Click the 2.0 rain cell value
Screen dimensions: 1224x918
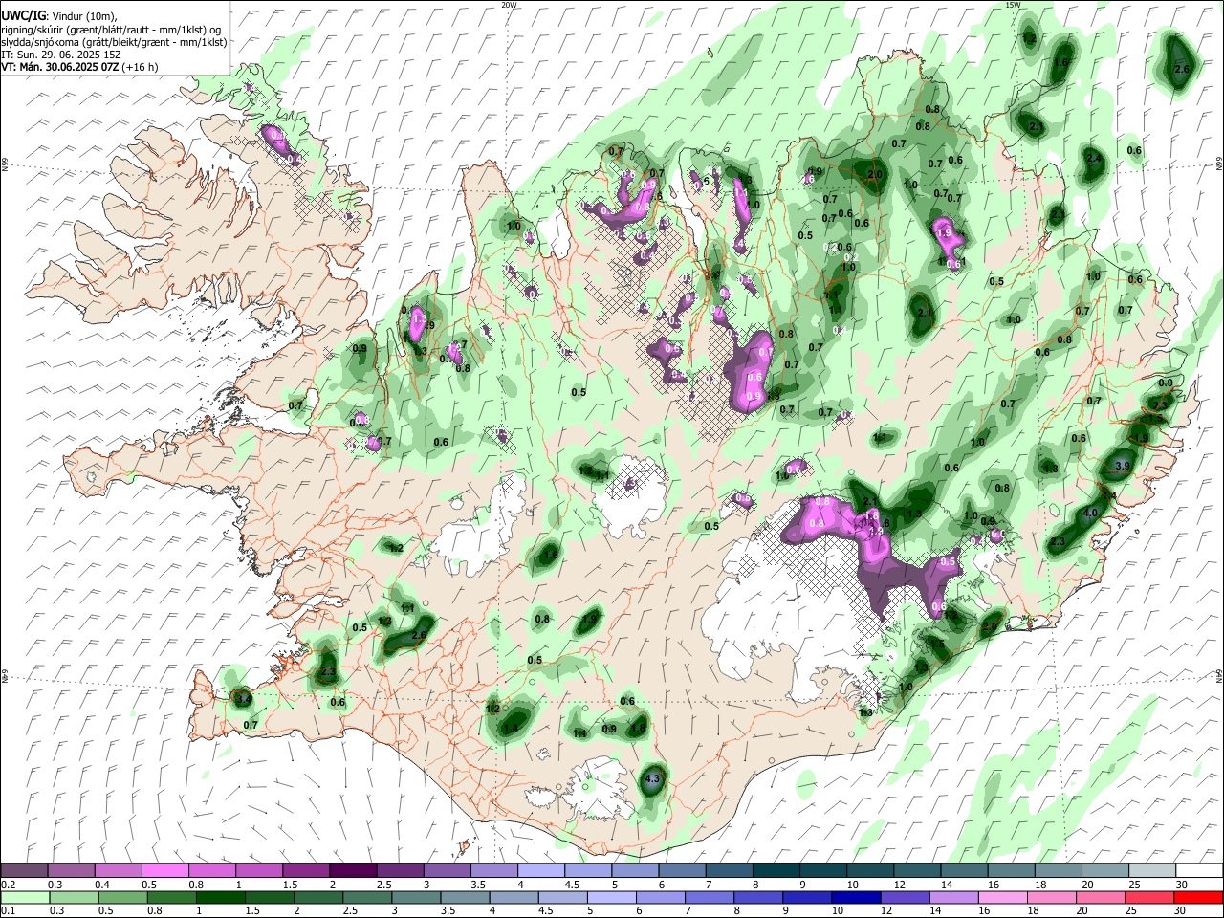tap(874, 175)
